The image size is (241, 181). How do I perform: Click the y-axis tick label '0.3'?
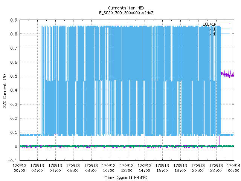14,104
